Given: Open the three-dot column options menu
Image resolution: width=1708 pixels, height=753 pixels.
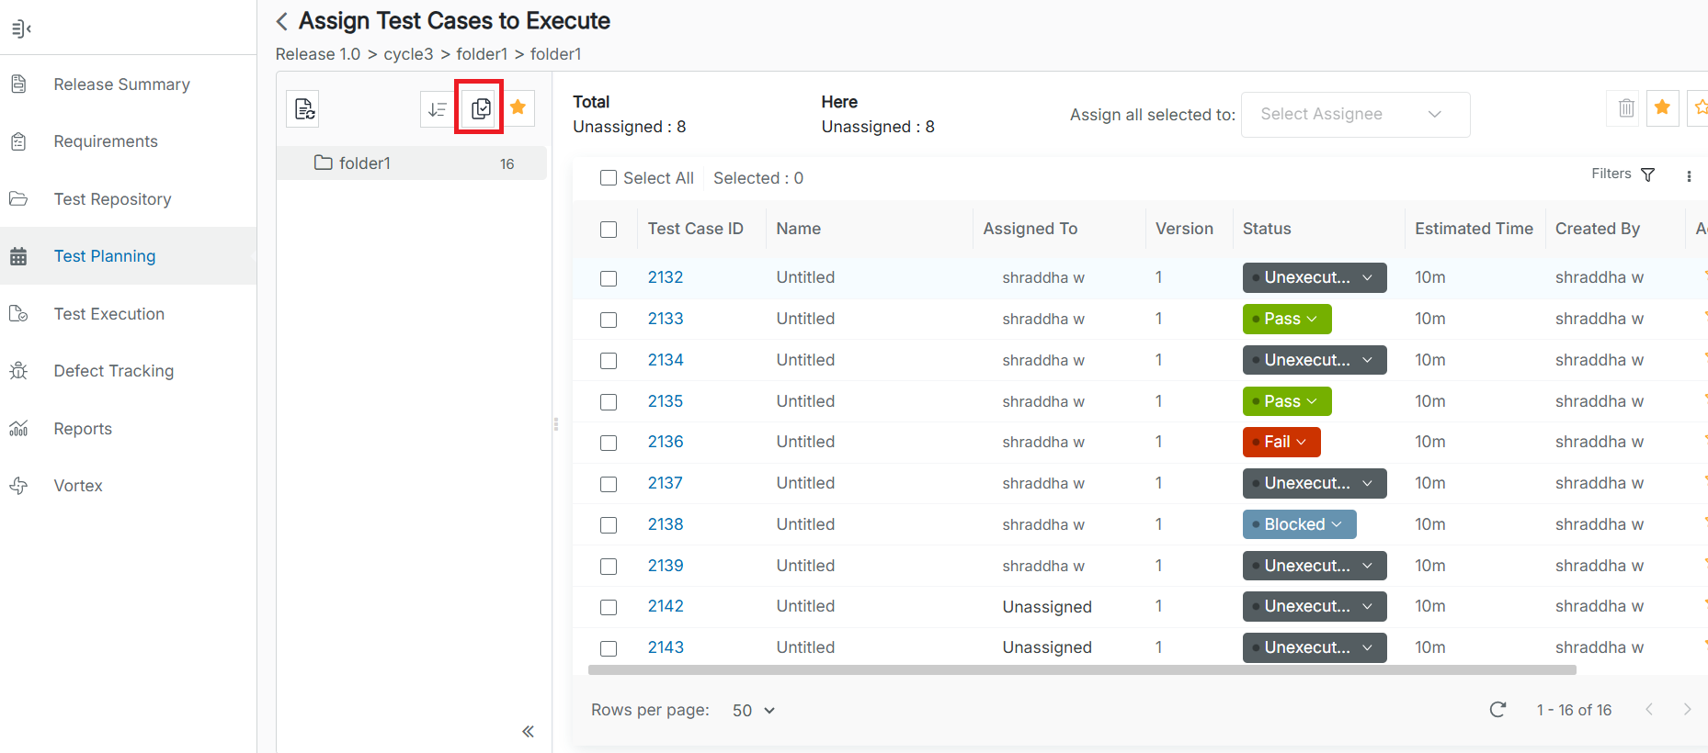Looking at the screenshot, I should point(1689,176).
